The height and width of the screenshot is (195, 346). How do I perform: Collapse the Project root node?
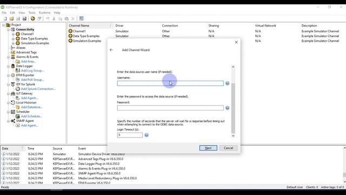coord(4,25)
